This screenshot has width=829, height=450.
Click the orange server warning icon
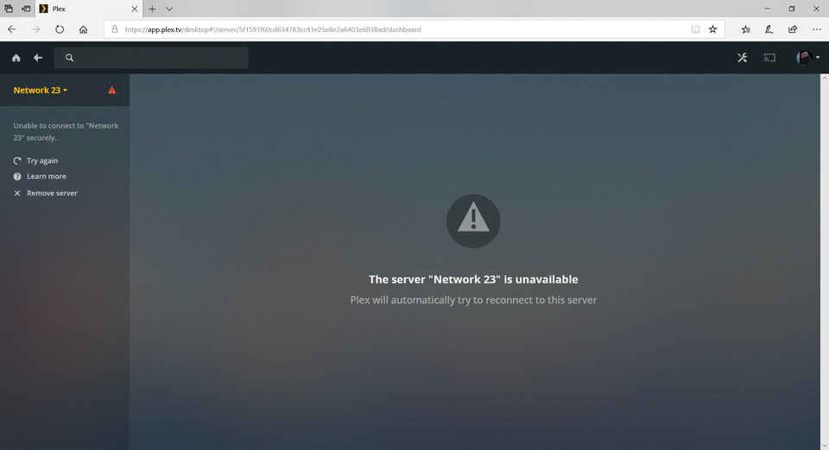pyautogui.click(x=111, y=91)
